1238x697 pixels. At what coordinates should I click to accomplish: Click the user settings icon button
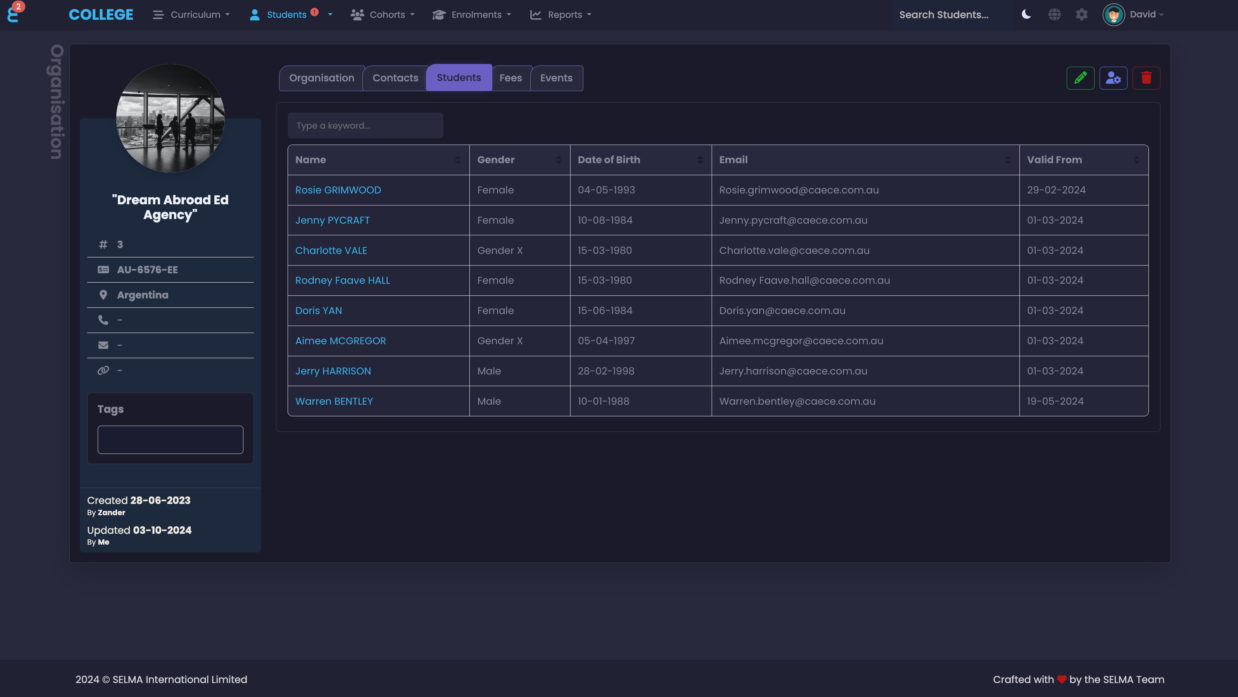tap(1113, 78)
